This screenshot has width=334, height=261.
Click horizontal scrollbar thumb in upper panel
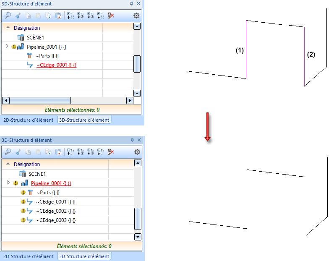tap(40, 100)
